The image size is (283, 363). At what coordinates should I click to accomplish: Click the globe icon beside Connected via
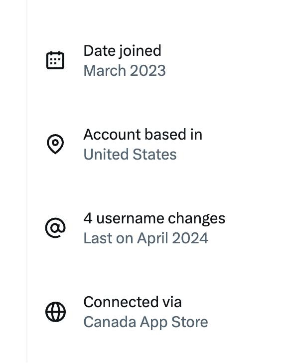tap(55, 312)
